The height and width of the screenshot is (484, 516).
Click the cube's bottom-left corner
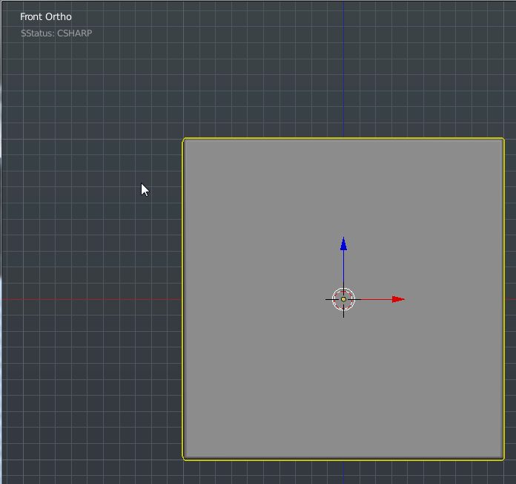click(x=184, y=458)
